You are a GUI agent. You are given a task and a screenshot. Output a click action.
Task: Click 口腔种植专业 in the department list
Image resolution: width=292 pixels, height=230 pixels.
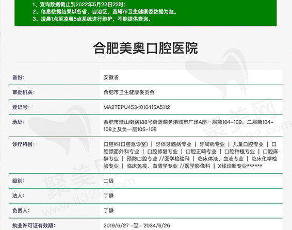[x=239, y=151]
